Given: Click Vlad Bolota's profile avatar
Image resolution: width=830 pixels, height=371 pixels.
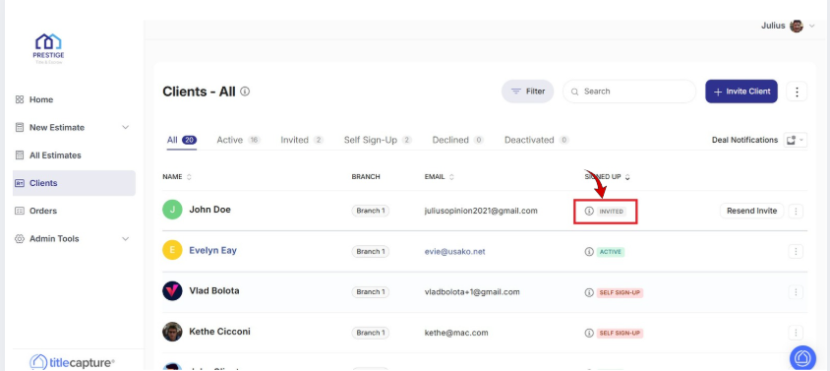Looking at the screenshot, I should (x=172, y=291).
